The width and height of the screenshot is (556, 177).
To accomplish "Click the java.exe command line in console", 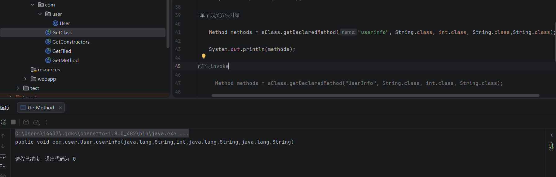I will click(102, 133).
